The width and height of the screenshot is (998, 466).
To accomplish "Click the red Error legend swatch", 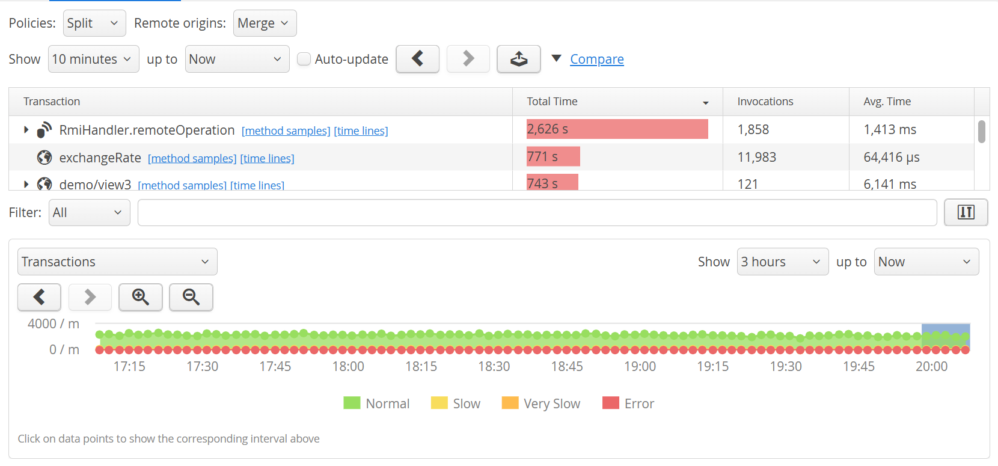I will pos(611,403).
